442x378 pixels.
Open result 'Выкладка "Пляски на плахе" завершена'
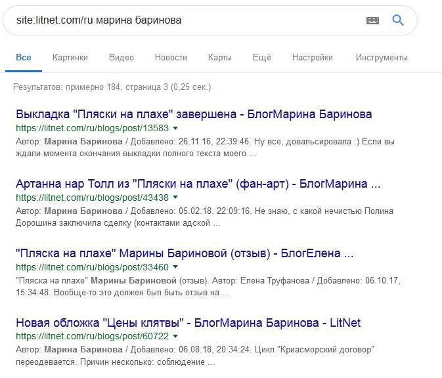point(194,114)
